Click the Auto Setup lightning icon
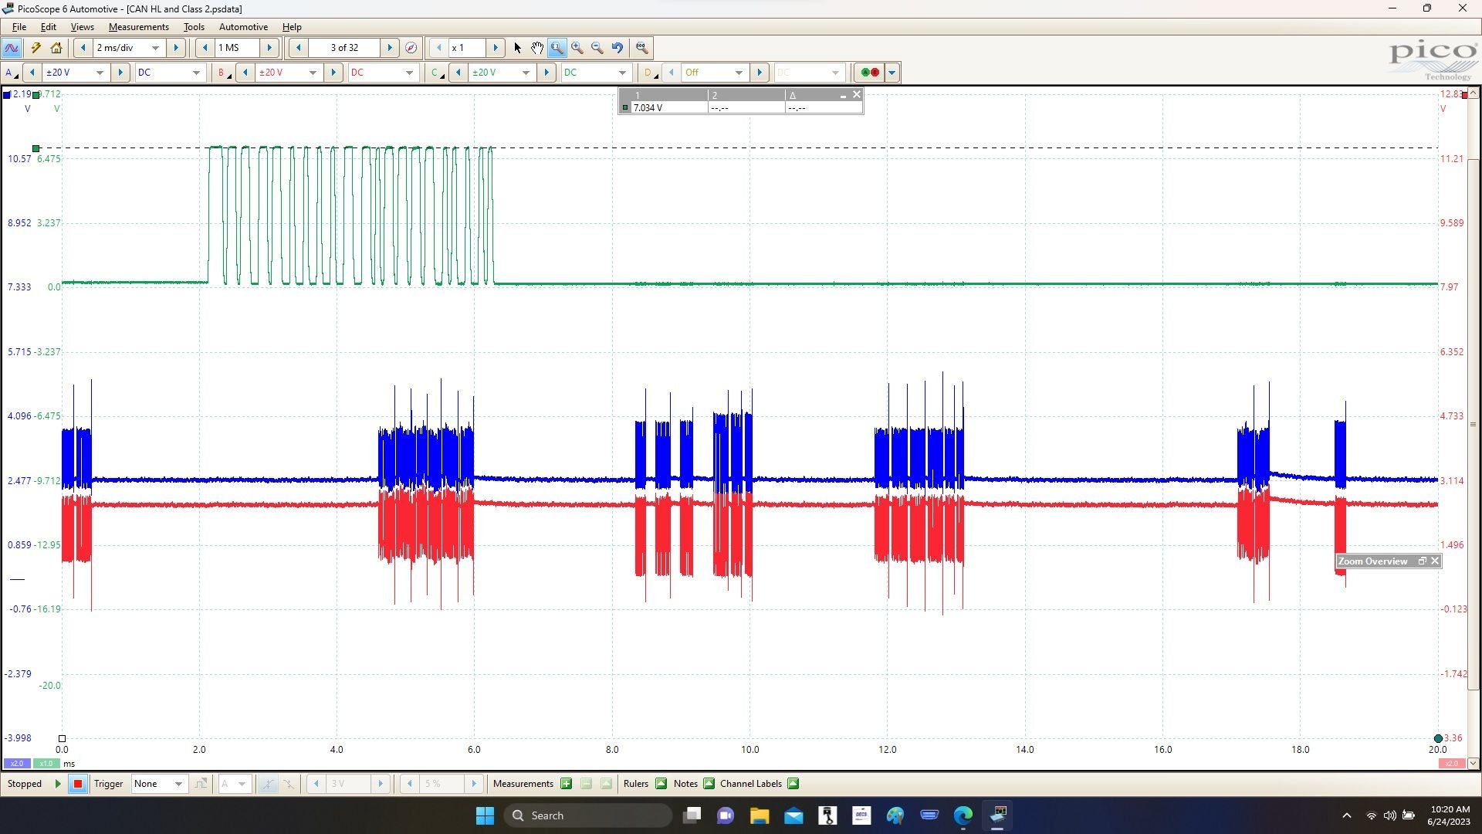The height and width of the screenshot is (834, 1482). pos(35,47)
